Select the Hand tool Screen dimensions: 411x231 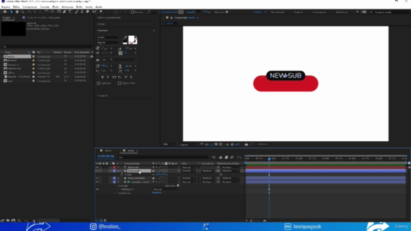point(17,12)
